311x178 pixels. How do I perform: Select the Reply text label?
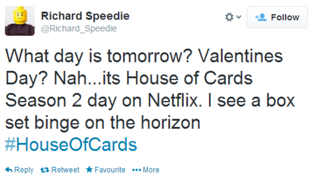[24, 170]
